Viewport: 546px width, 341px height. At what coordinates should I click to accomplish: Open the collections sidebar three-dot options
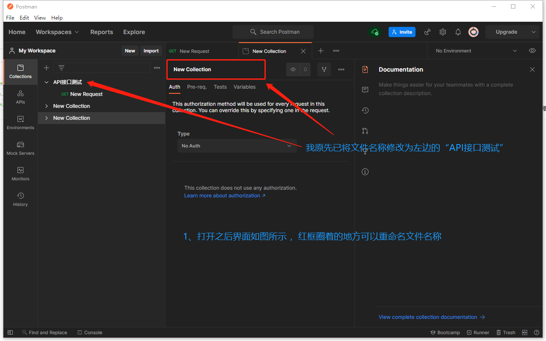click(x=157, y=68)
